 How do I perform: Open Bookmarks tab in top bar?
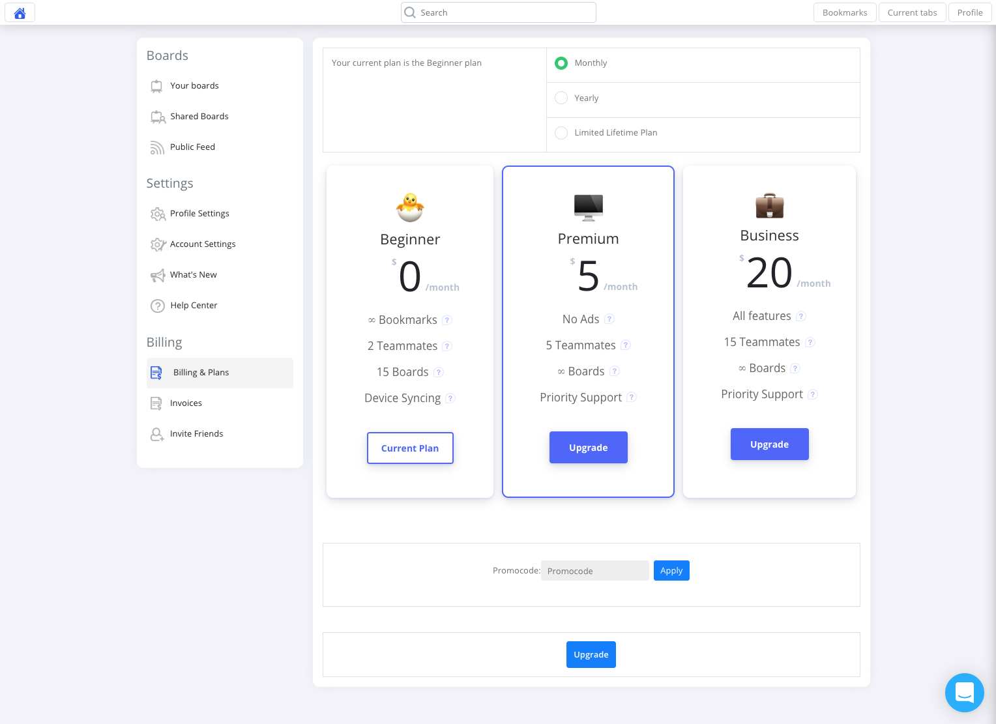click(845, 12)
